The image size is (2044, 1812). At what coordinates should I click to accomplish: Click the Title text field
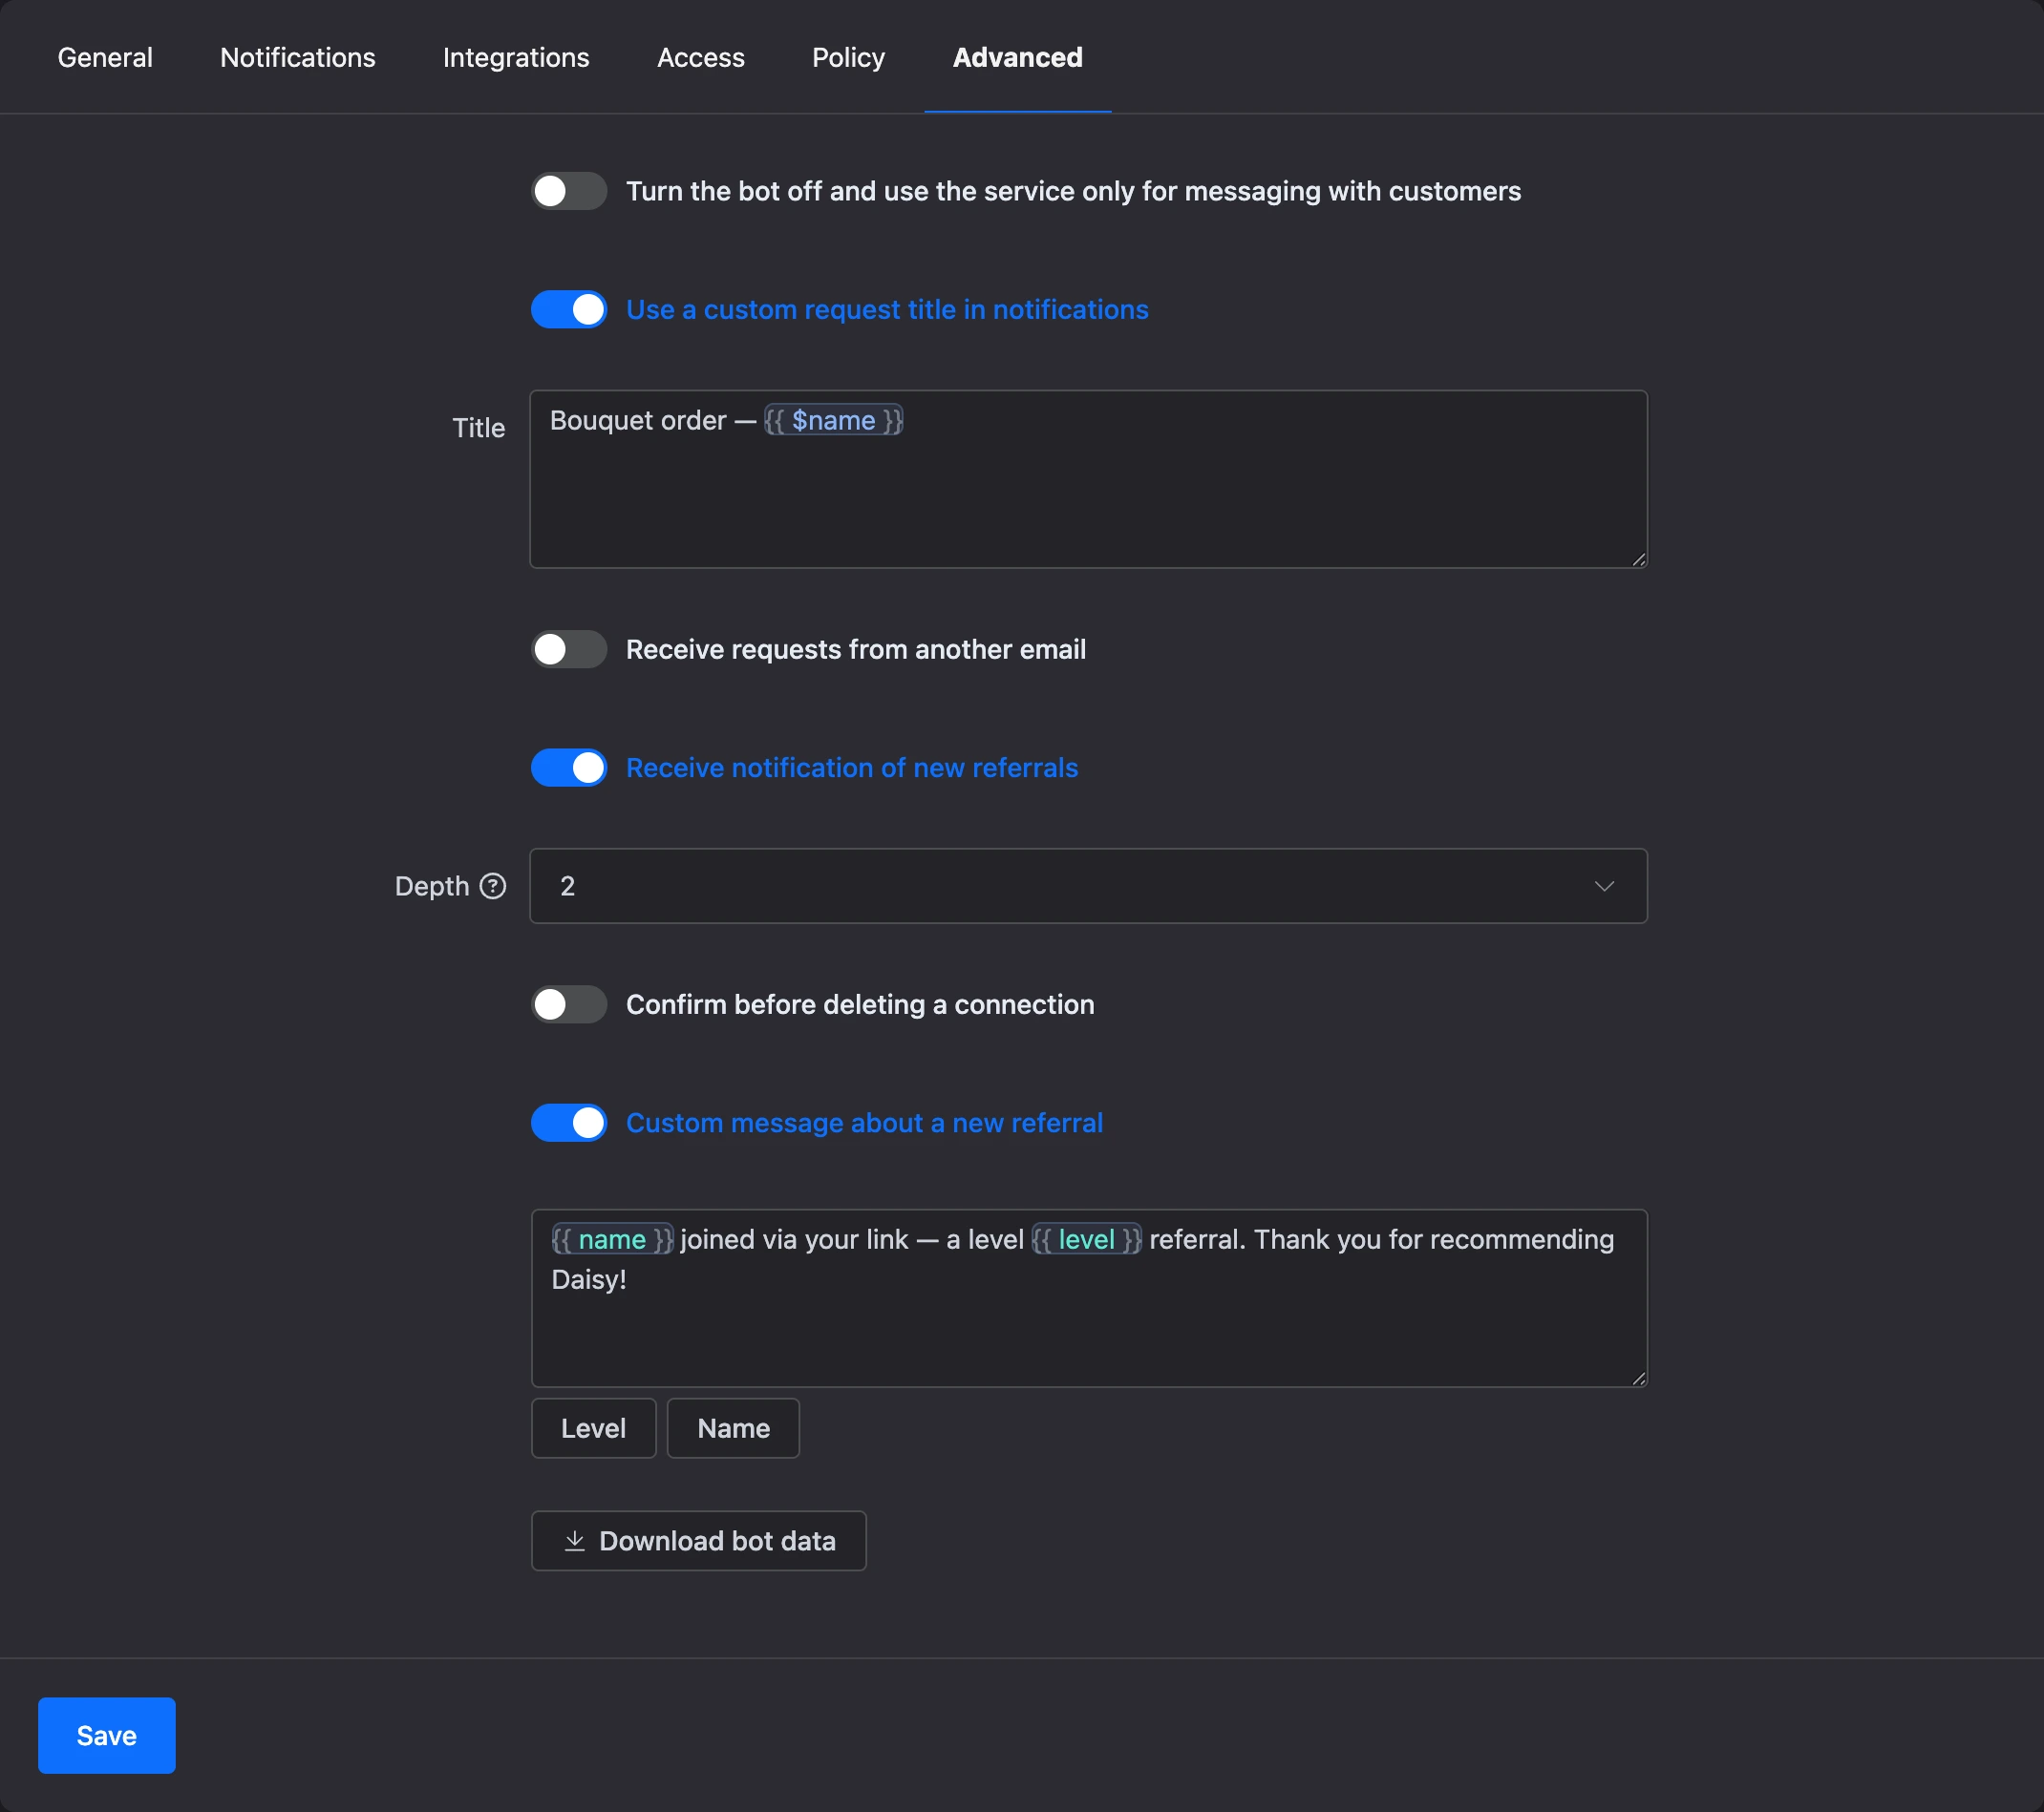[1088, 480]
